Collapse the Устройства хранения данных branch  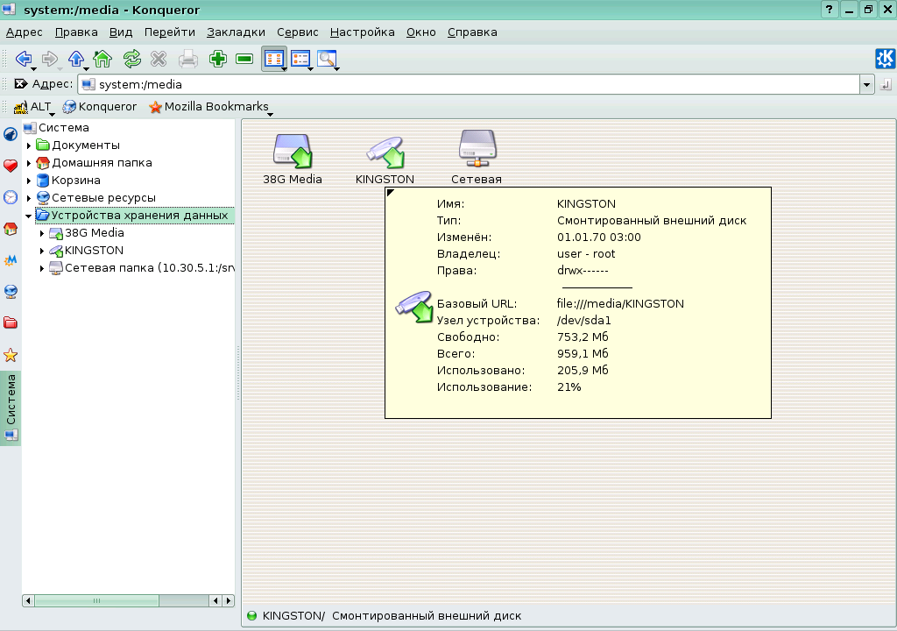[27, 215]
